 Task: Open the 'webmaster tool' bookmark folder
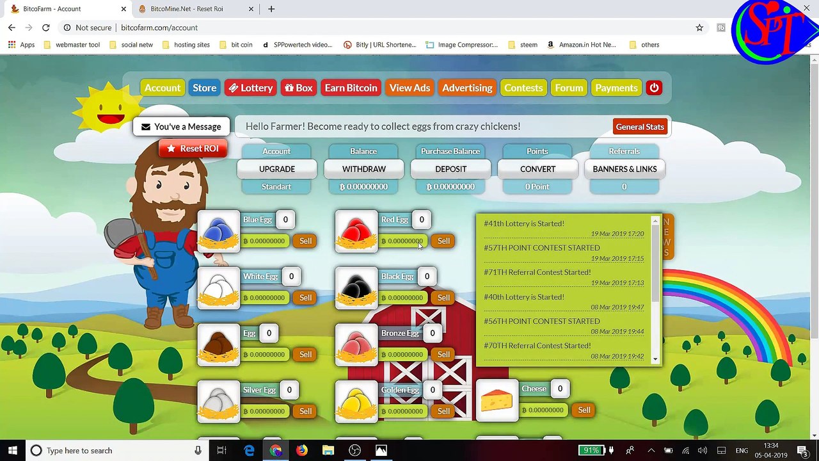pos(71,45)
